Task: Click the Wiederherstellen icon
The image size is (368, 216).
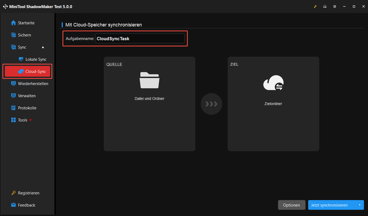Action: [13, 84]
